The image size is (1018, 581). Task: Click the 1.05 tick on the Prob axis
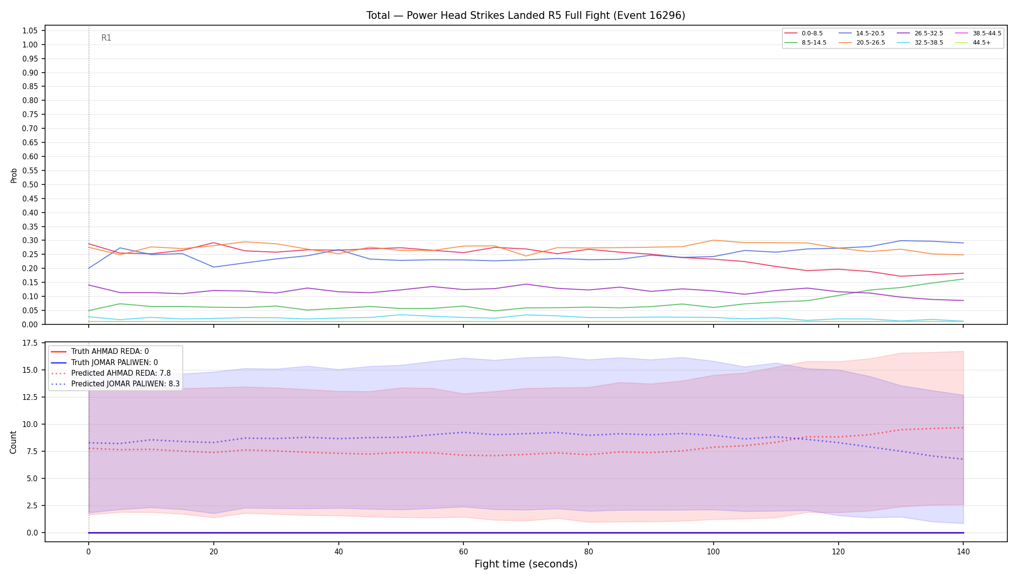[30, 31]
